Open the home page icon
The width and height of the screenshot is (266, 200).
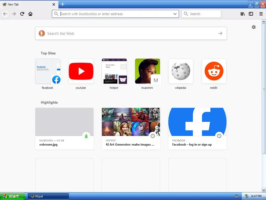click(30, 14)
